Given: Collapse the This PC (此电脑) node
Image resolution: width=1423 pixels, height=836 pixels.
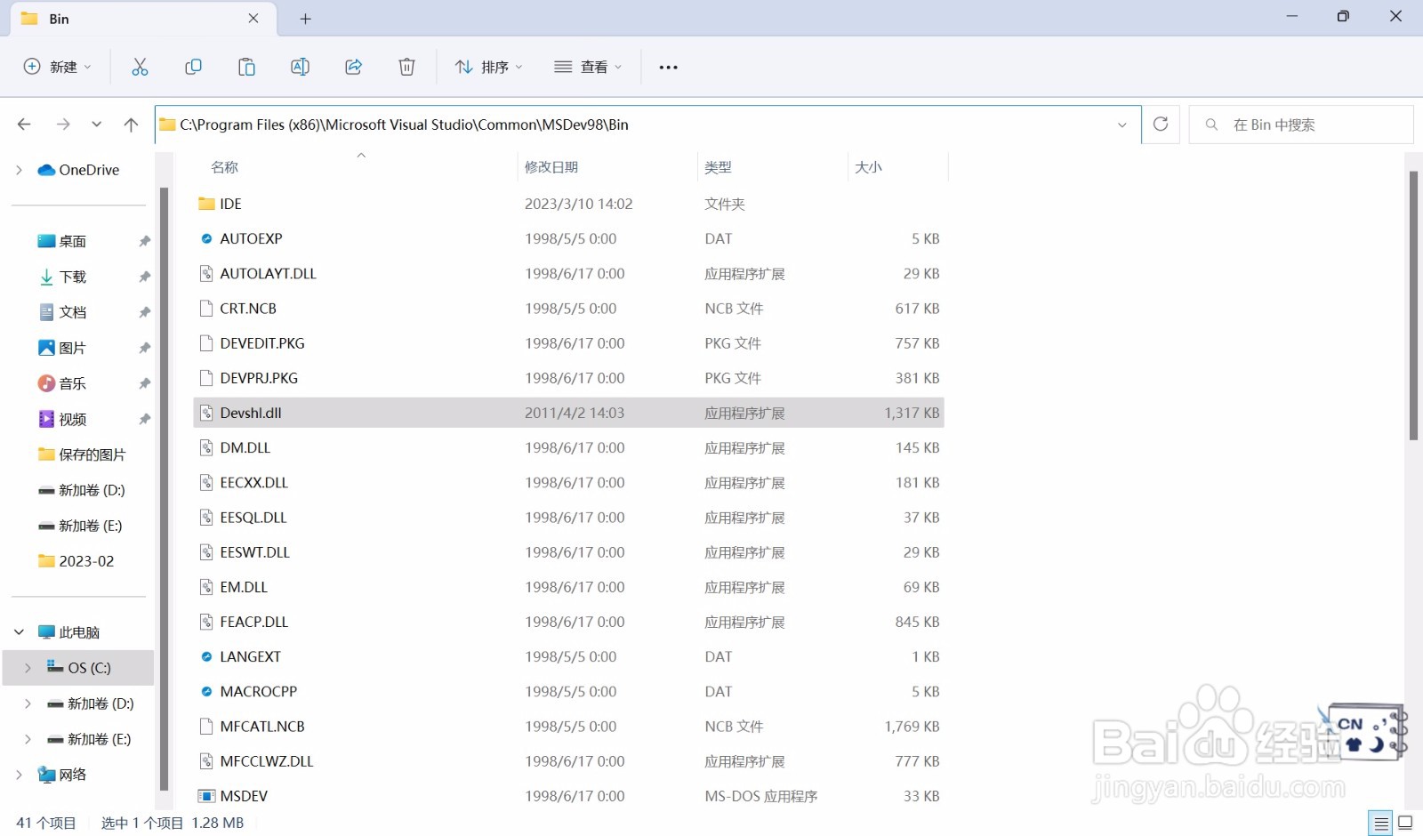Looking at the screenshot, I should [x=19, y=632].
